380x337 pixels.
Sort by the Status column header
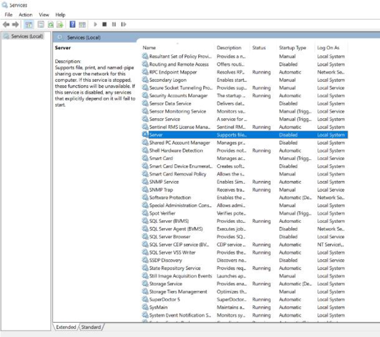(x=259, y=48)
